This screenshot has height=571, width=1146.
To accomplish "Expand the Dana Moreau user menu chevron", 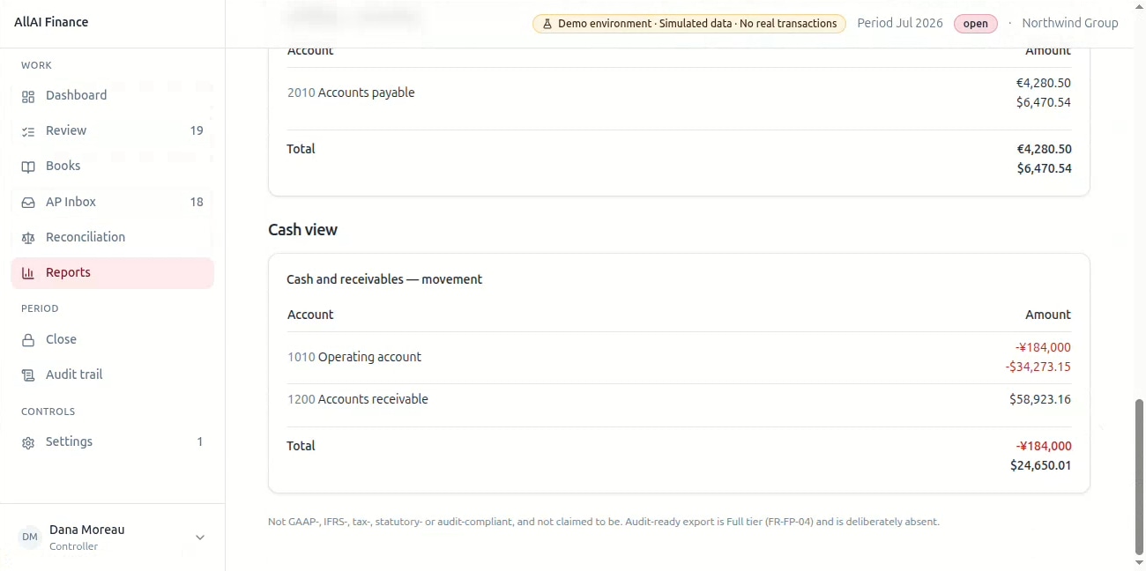I will [x=200, y=538].
